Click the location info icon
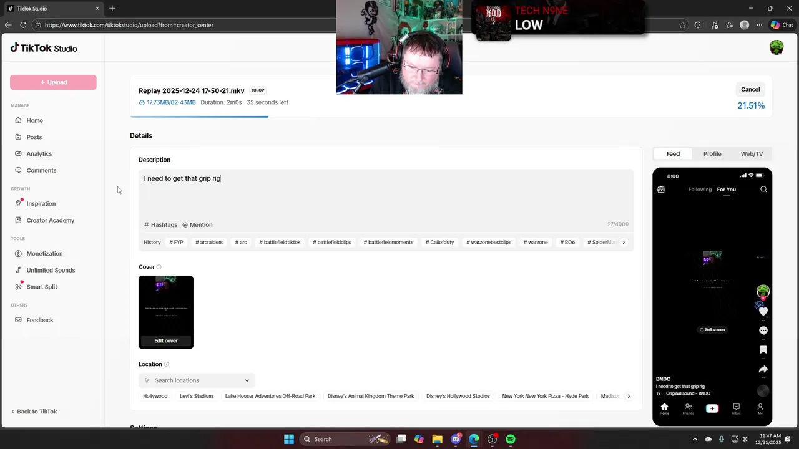Screen dimensions: 799x449 pos(166,364)
